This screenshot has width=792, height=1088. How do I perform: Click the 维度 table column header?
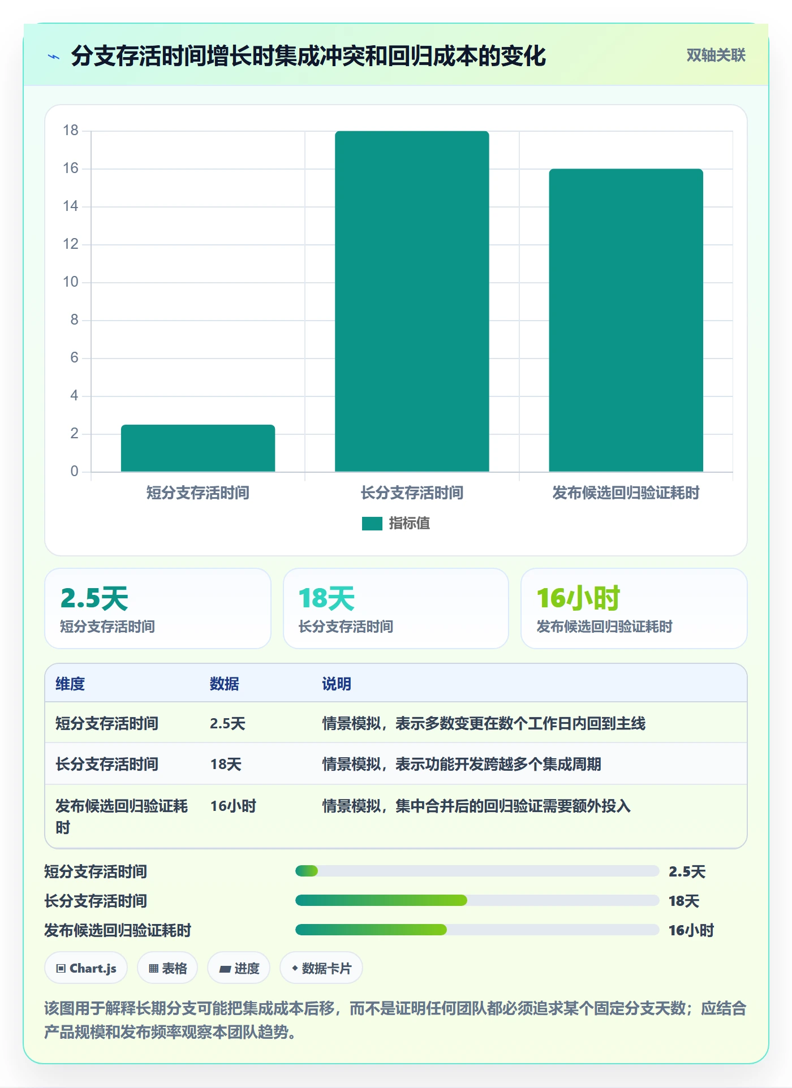70,684
